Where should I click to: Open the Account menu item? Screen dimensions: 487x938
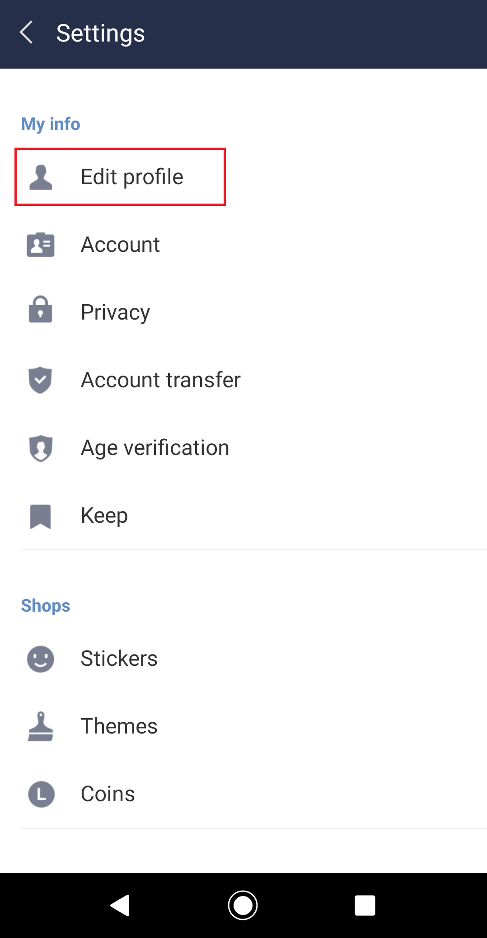tap(120, 245)
